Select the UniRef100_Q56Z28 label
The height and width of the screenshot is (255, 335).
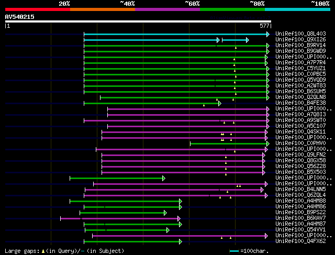(x=300, y=167)
